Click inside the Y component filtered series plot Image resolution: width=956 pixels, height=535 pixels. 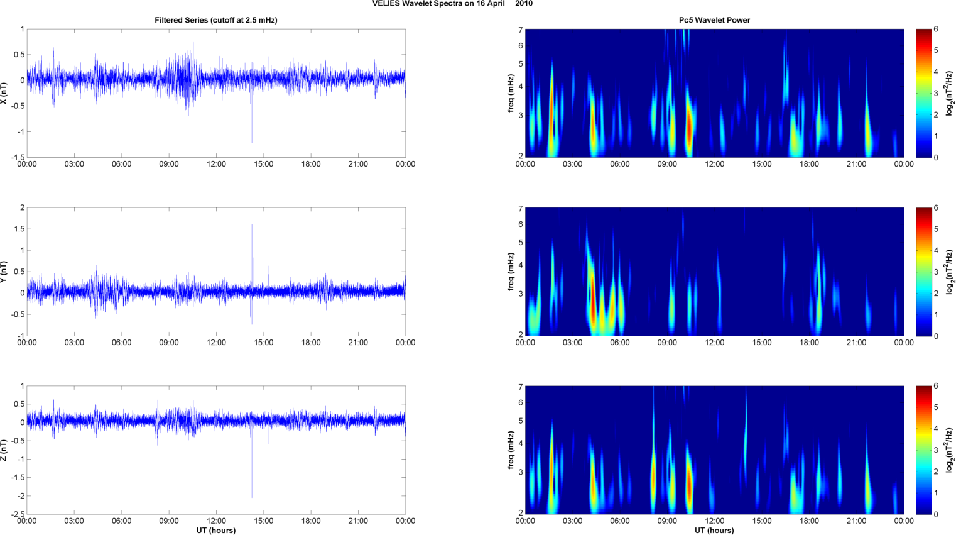tap(216, 272)
